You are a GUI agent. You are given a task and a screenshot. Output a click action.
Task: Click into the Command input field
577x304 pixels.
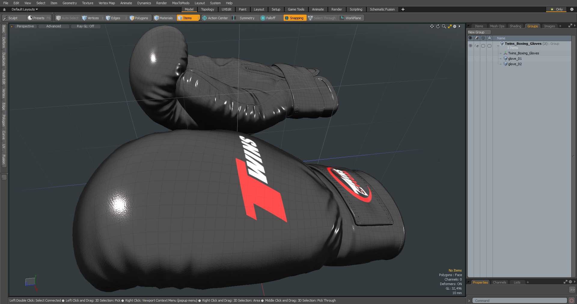[x=519, y=301]
